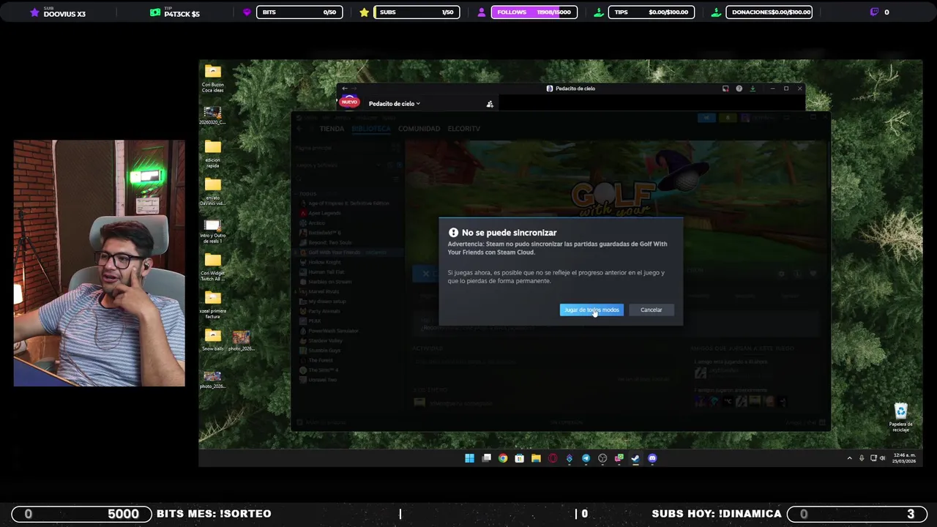Viewport: 937px width, 527px height.
Task: Open Opera browser from the taskbar
Action: (553, 458)
